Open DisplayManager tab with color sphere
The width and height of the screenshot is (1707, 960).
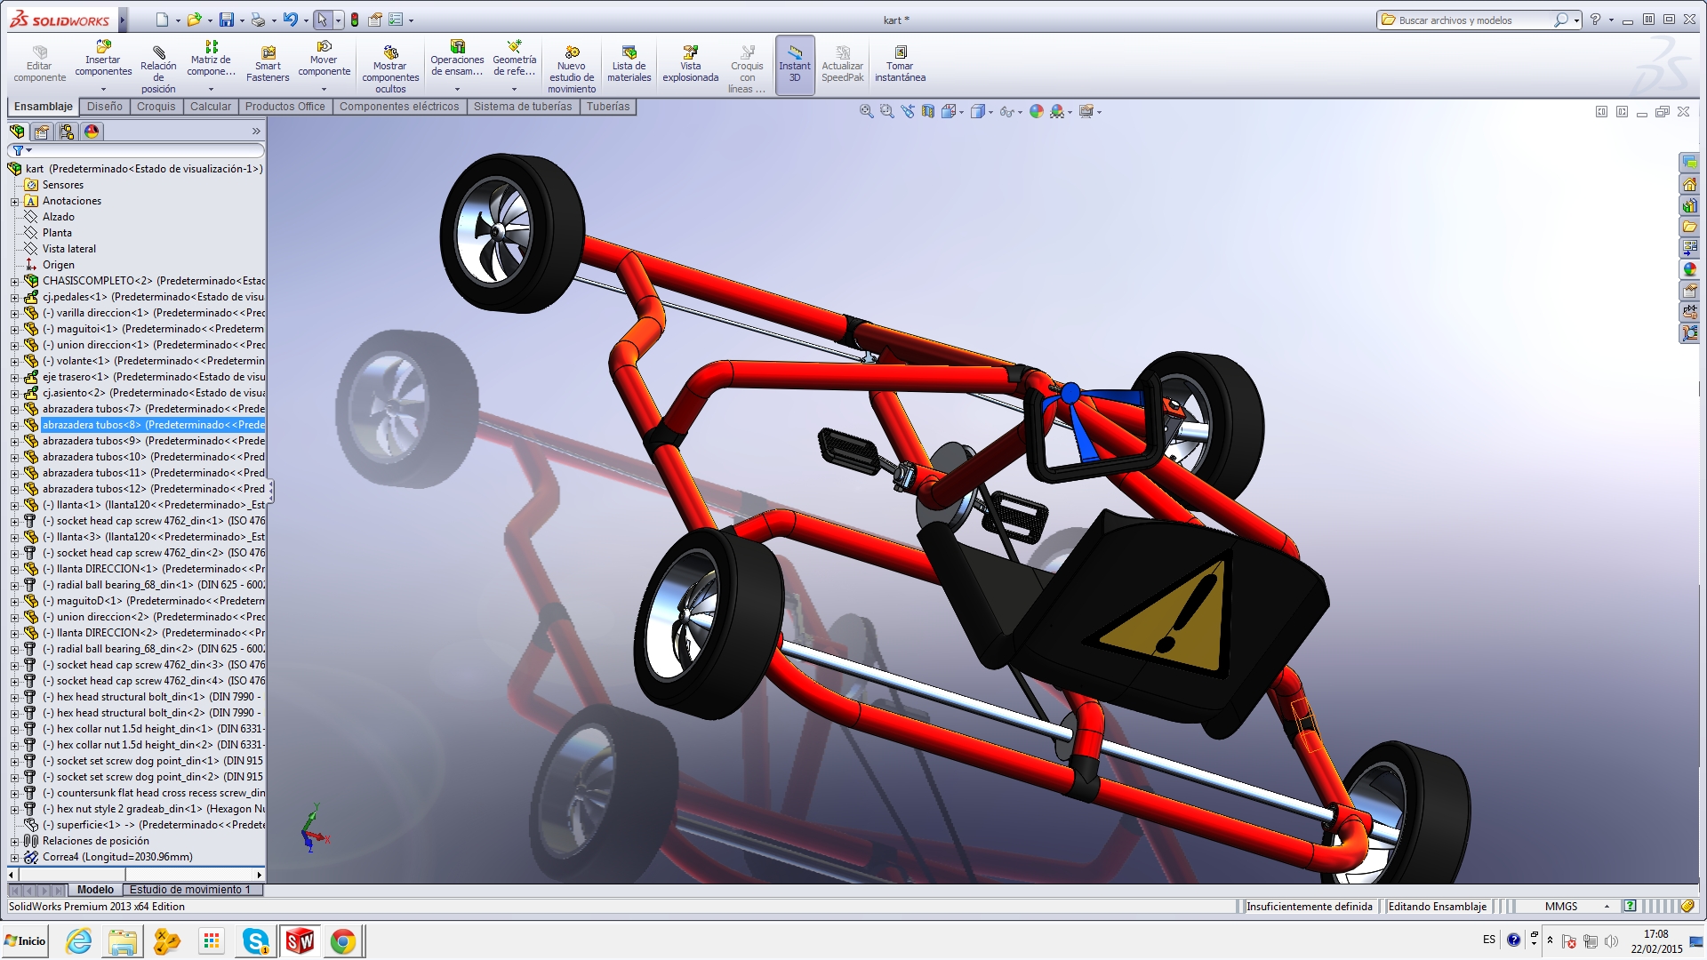[92, 132]
